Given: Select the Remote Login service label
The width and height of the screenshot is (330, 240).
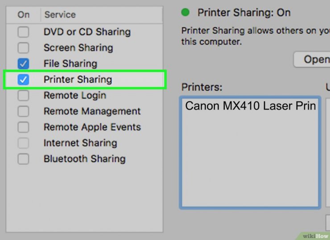Looking at the screenshot, I should pyautogui.click(x=74, y=95).
